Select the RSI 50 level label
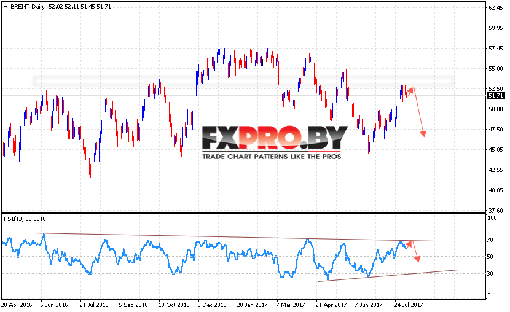The height and width of the screenshot is (312, 510). point(490,257)
